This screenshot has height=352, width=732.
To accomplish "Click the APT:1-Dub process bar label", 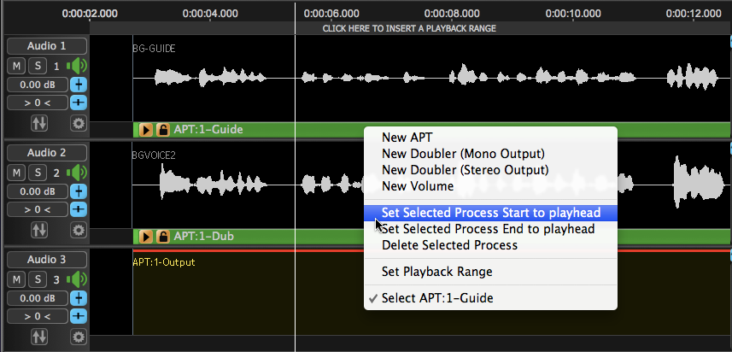I will (204, 236).
